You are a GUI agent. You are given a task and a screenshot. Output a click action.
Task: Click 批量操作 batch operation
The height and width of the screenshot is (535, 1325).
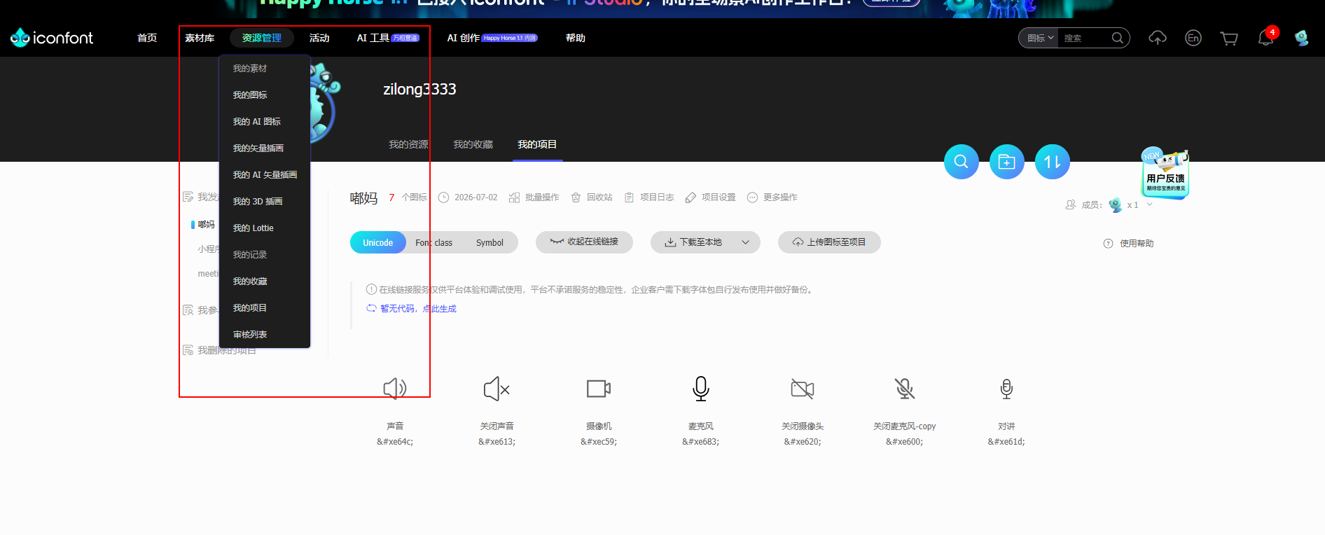point(534,197)
